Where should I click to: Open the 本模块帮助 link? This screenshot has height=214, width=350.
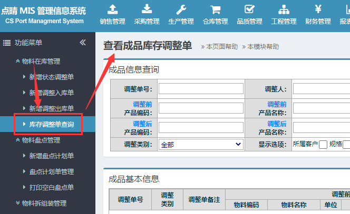tap(262, 47)
